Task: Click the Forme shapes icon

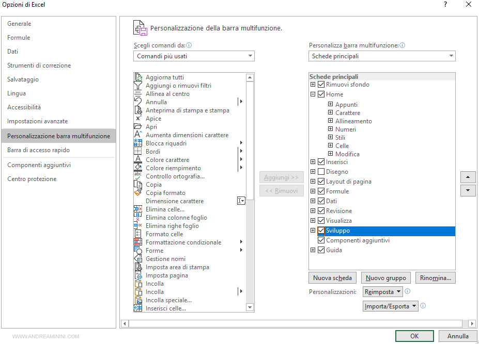Action: tap(138, 250)
